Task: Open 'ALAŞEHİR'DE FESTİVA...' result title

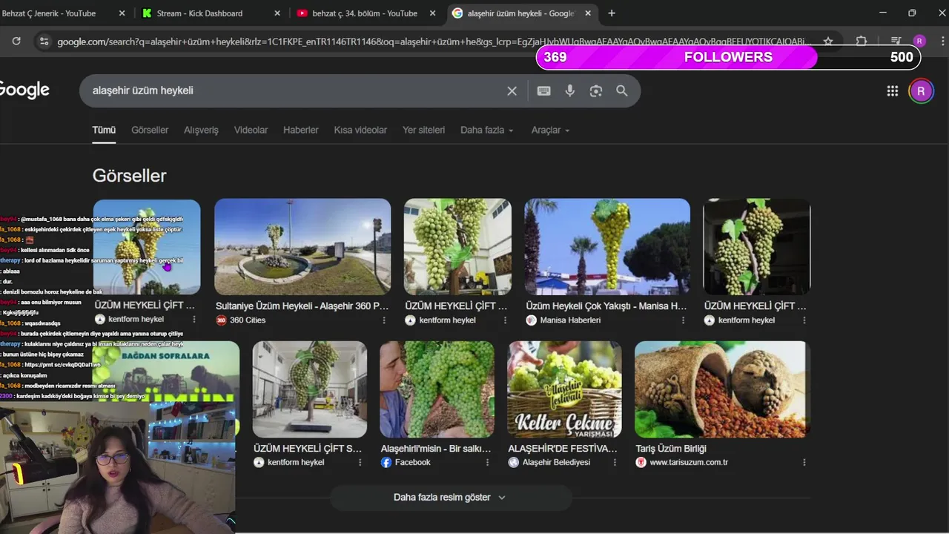Action: coord(563,449)
